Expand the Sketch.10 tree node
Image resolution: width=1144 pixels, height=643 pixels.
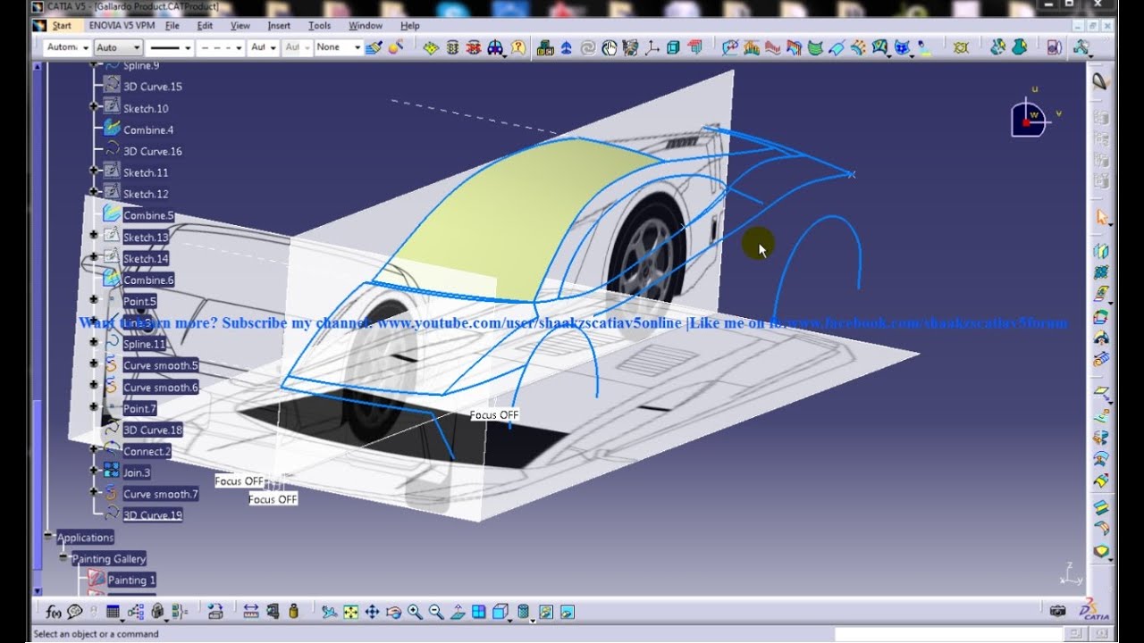coord(94,107)
